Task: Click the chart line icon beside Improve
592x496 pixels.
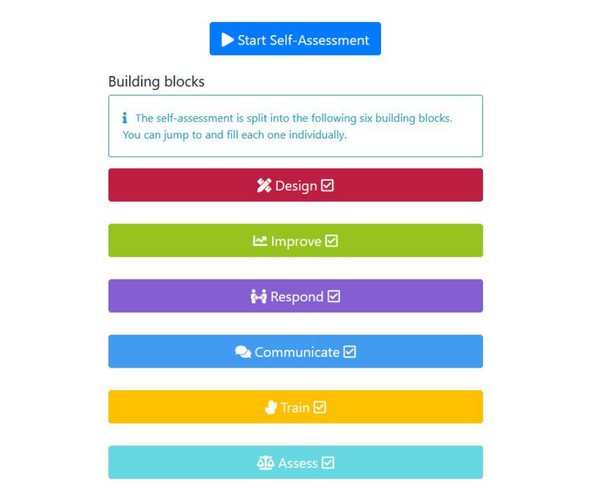Action: [259, 241]
